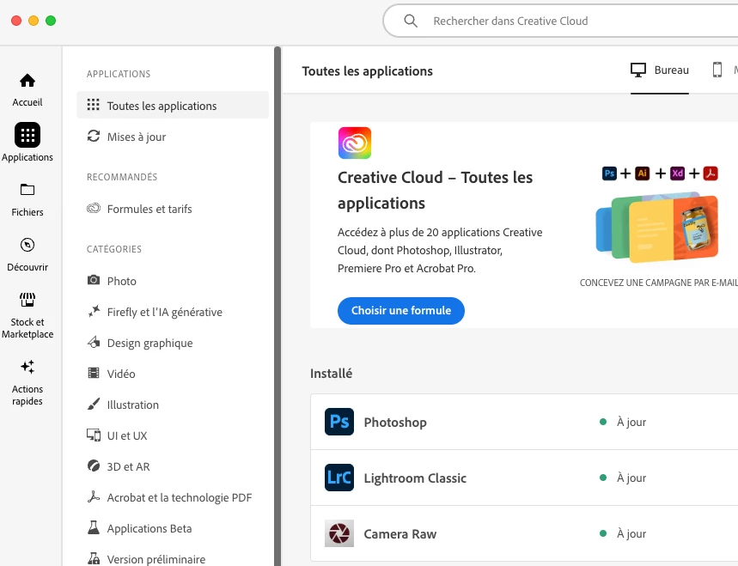Image resolution: width=738 pixels, height=566 pixels.
Task: Click the Lightroom Classic LrC icon
Action: (339, 477)
